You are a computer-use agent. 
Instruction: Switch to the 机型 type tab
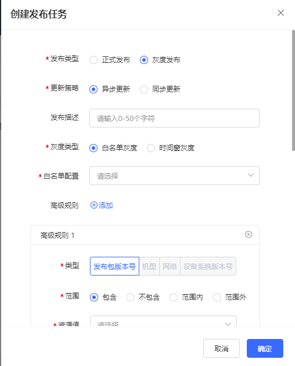tap(149, 266)
